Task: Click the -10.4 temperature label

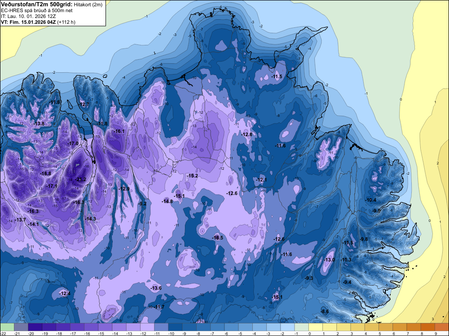Action: (371, 200)
